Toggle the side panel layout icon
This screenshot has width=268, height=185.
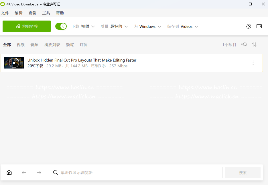[259, 26]
